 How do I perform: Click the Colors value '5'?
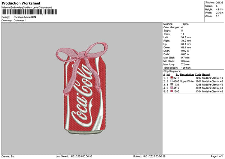tap(217, 6)
